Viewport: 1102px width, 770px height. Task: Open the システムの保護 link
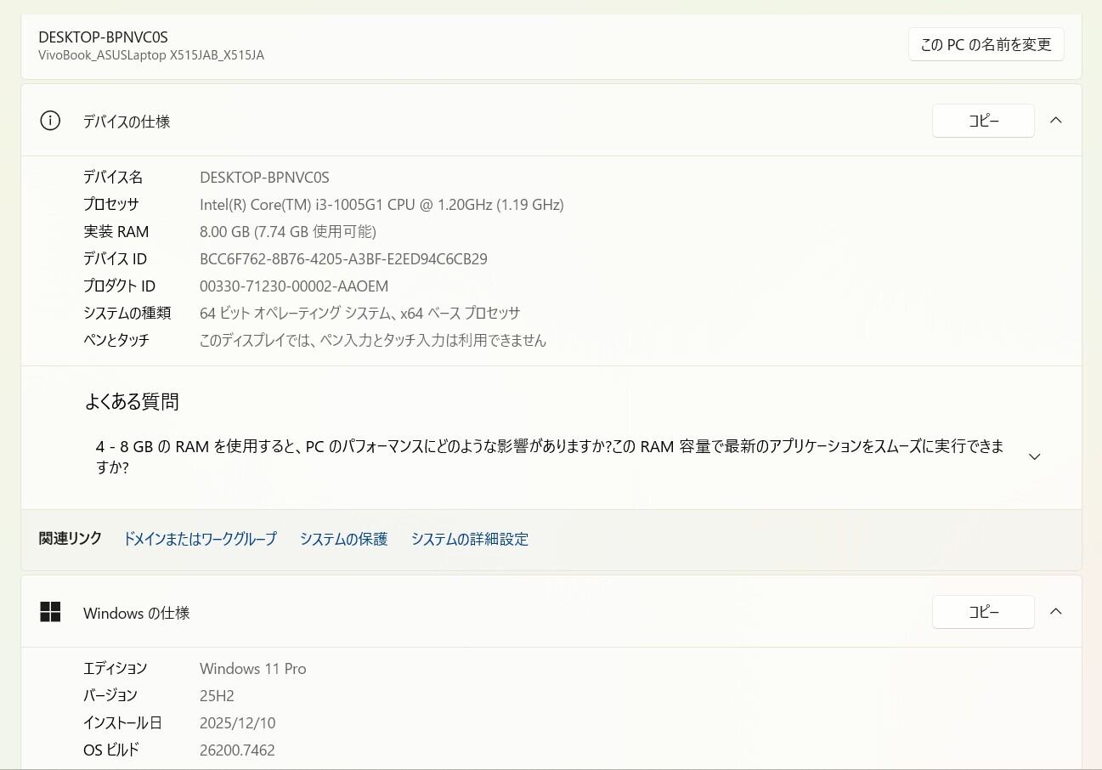(x=343, y=539)
